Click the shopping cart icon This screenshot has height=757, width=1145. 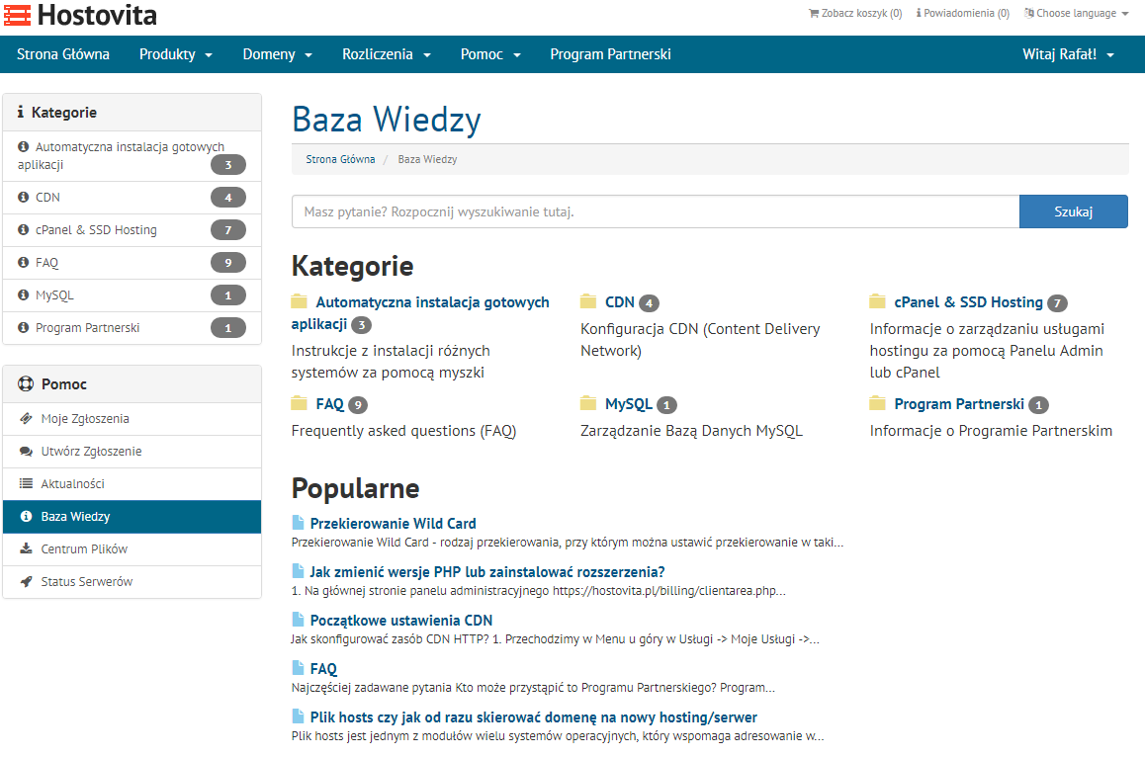coord(814,14)
